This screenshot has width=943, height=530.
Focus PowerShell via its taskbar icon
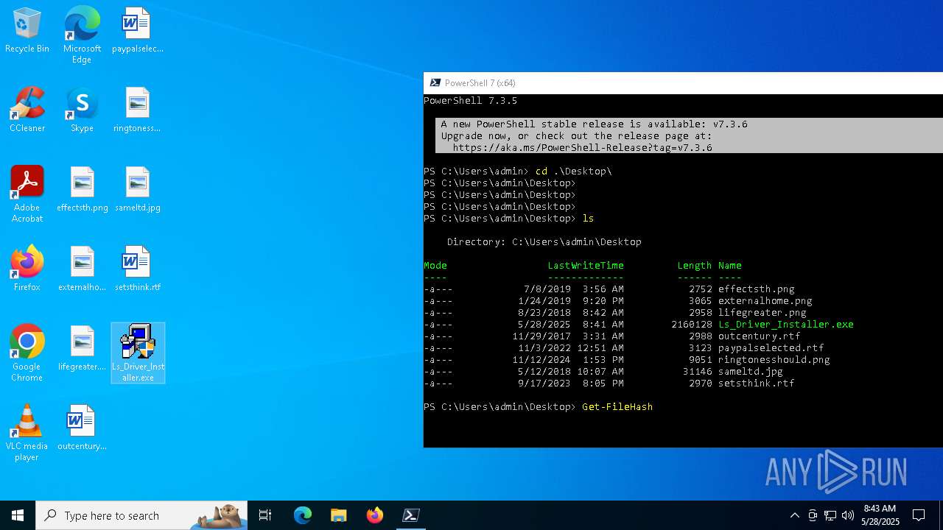click(411, 515)
